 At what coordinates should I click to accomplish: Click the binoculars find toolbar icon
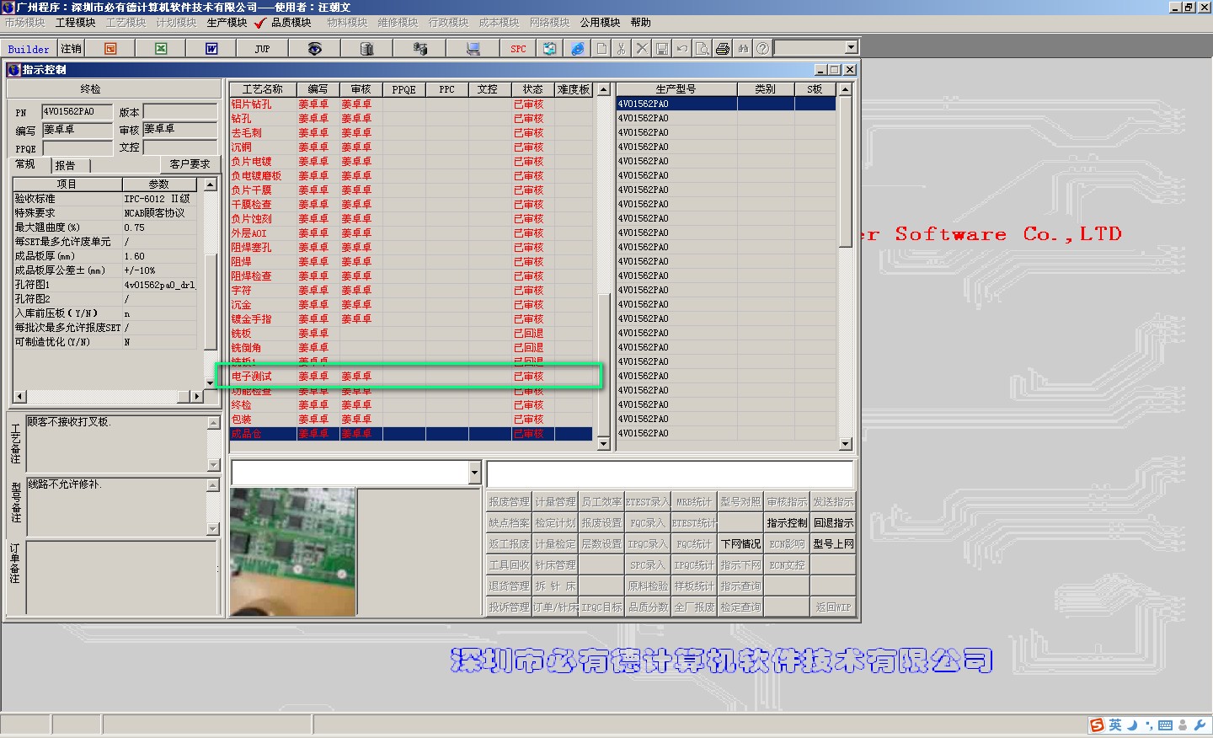click(x=743, y=49)
